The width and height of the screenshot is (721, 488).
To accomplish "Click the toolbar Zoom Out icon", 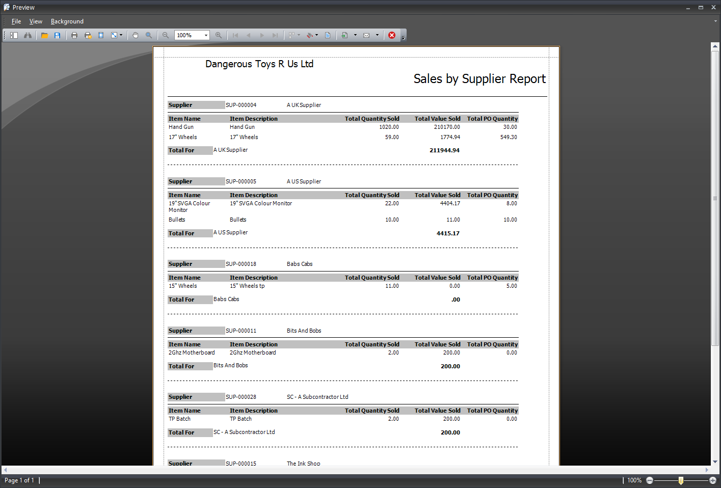I will (x=166, y=35).
